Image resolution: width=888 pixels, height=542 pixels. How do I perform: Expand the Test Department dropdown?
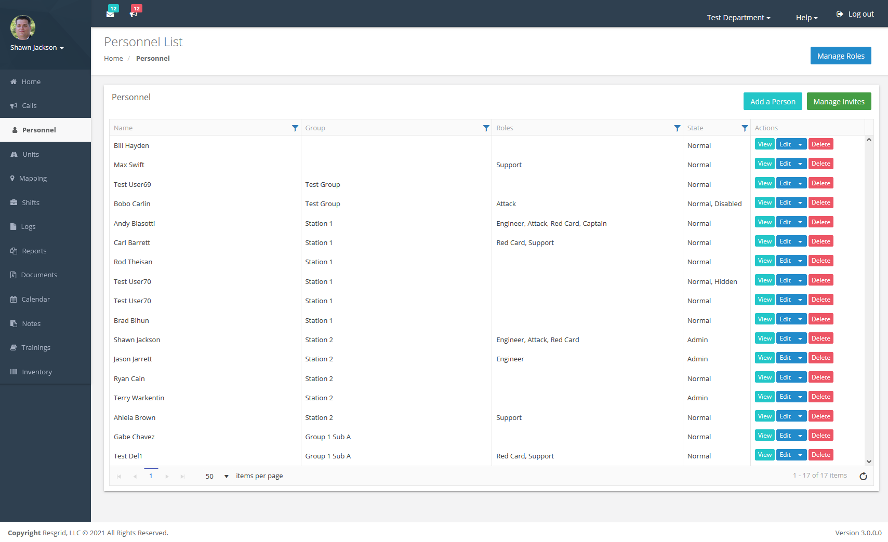click(738, 18)
